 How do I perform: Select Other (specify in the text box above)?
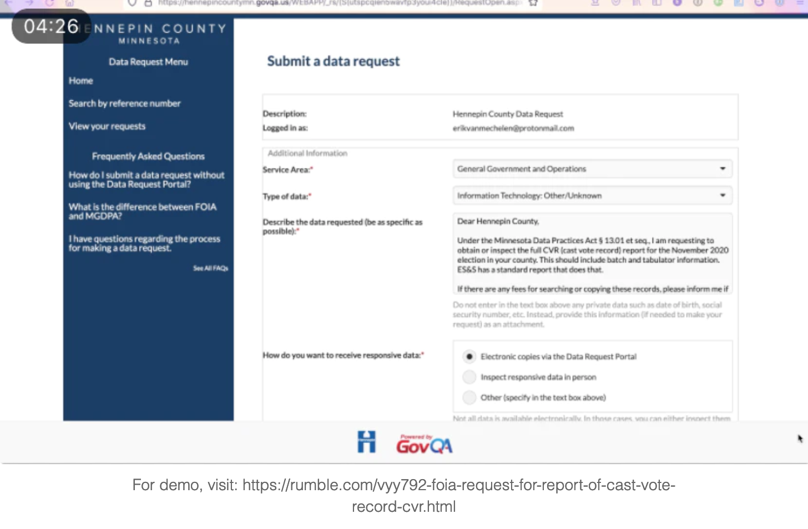click(469, 398)
